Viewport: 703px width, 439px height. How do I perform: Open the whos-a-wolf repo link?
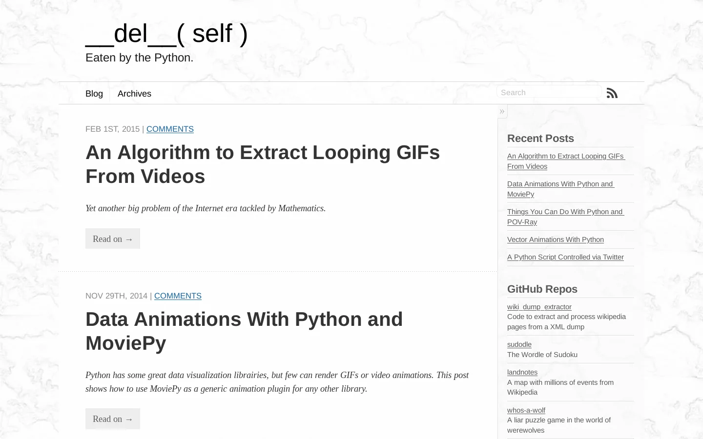pyautogui.click(x=526, y=410)
